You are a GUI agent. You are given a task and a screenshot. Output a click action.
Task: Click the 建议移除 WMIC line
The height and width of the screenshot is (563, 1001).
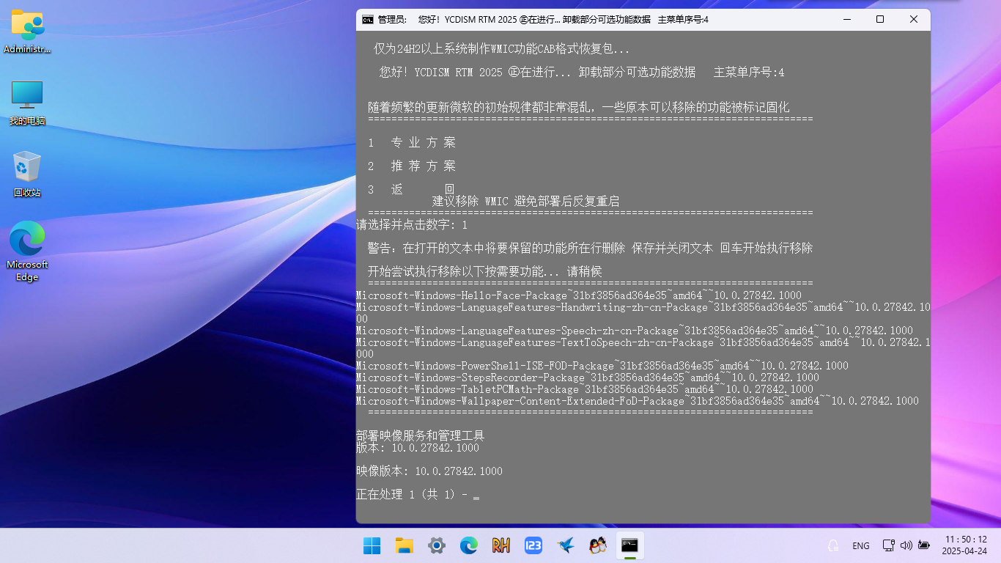point(526,201)
